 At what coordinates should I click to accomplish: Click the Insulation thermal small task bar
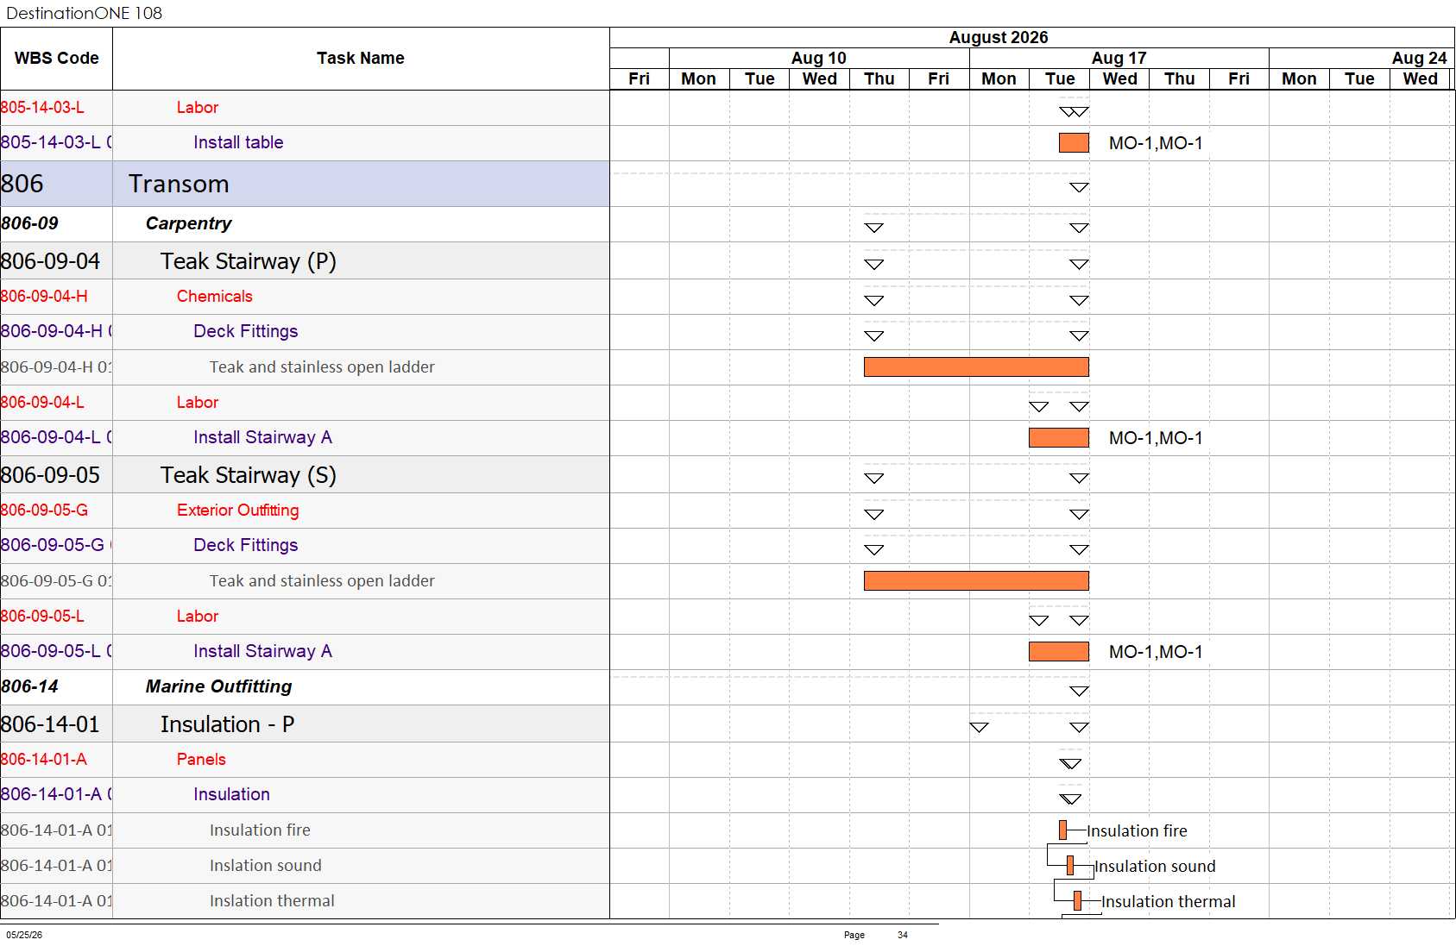[x=1077, y=901]
